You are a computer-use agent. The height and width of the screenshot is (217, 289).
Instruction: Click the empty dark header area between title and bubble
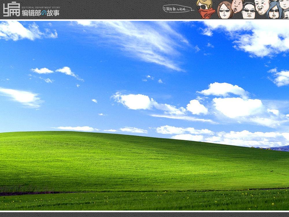(x=110, y=9)
